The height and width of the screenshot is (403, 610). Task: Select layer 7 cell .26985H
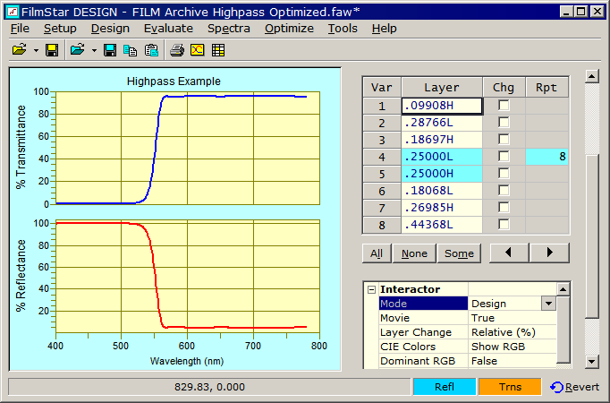click(x=442, y=208)
